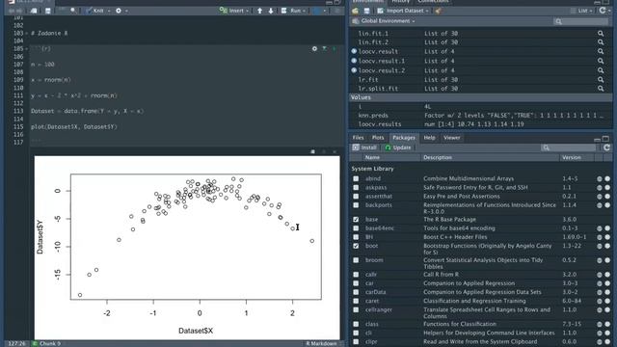Switch to the Help tab
The width and height of the screenshot is (617, 347).
[429, 138]
